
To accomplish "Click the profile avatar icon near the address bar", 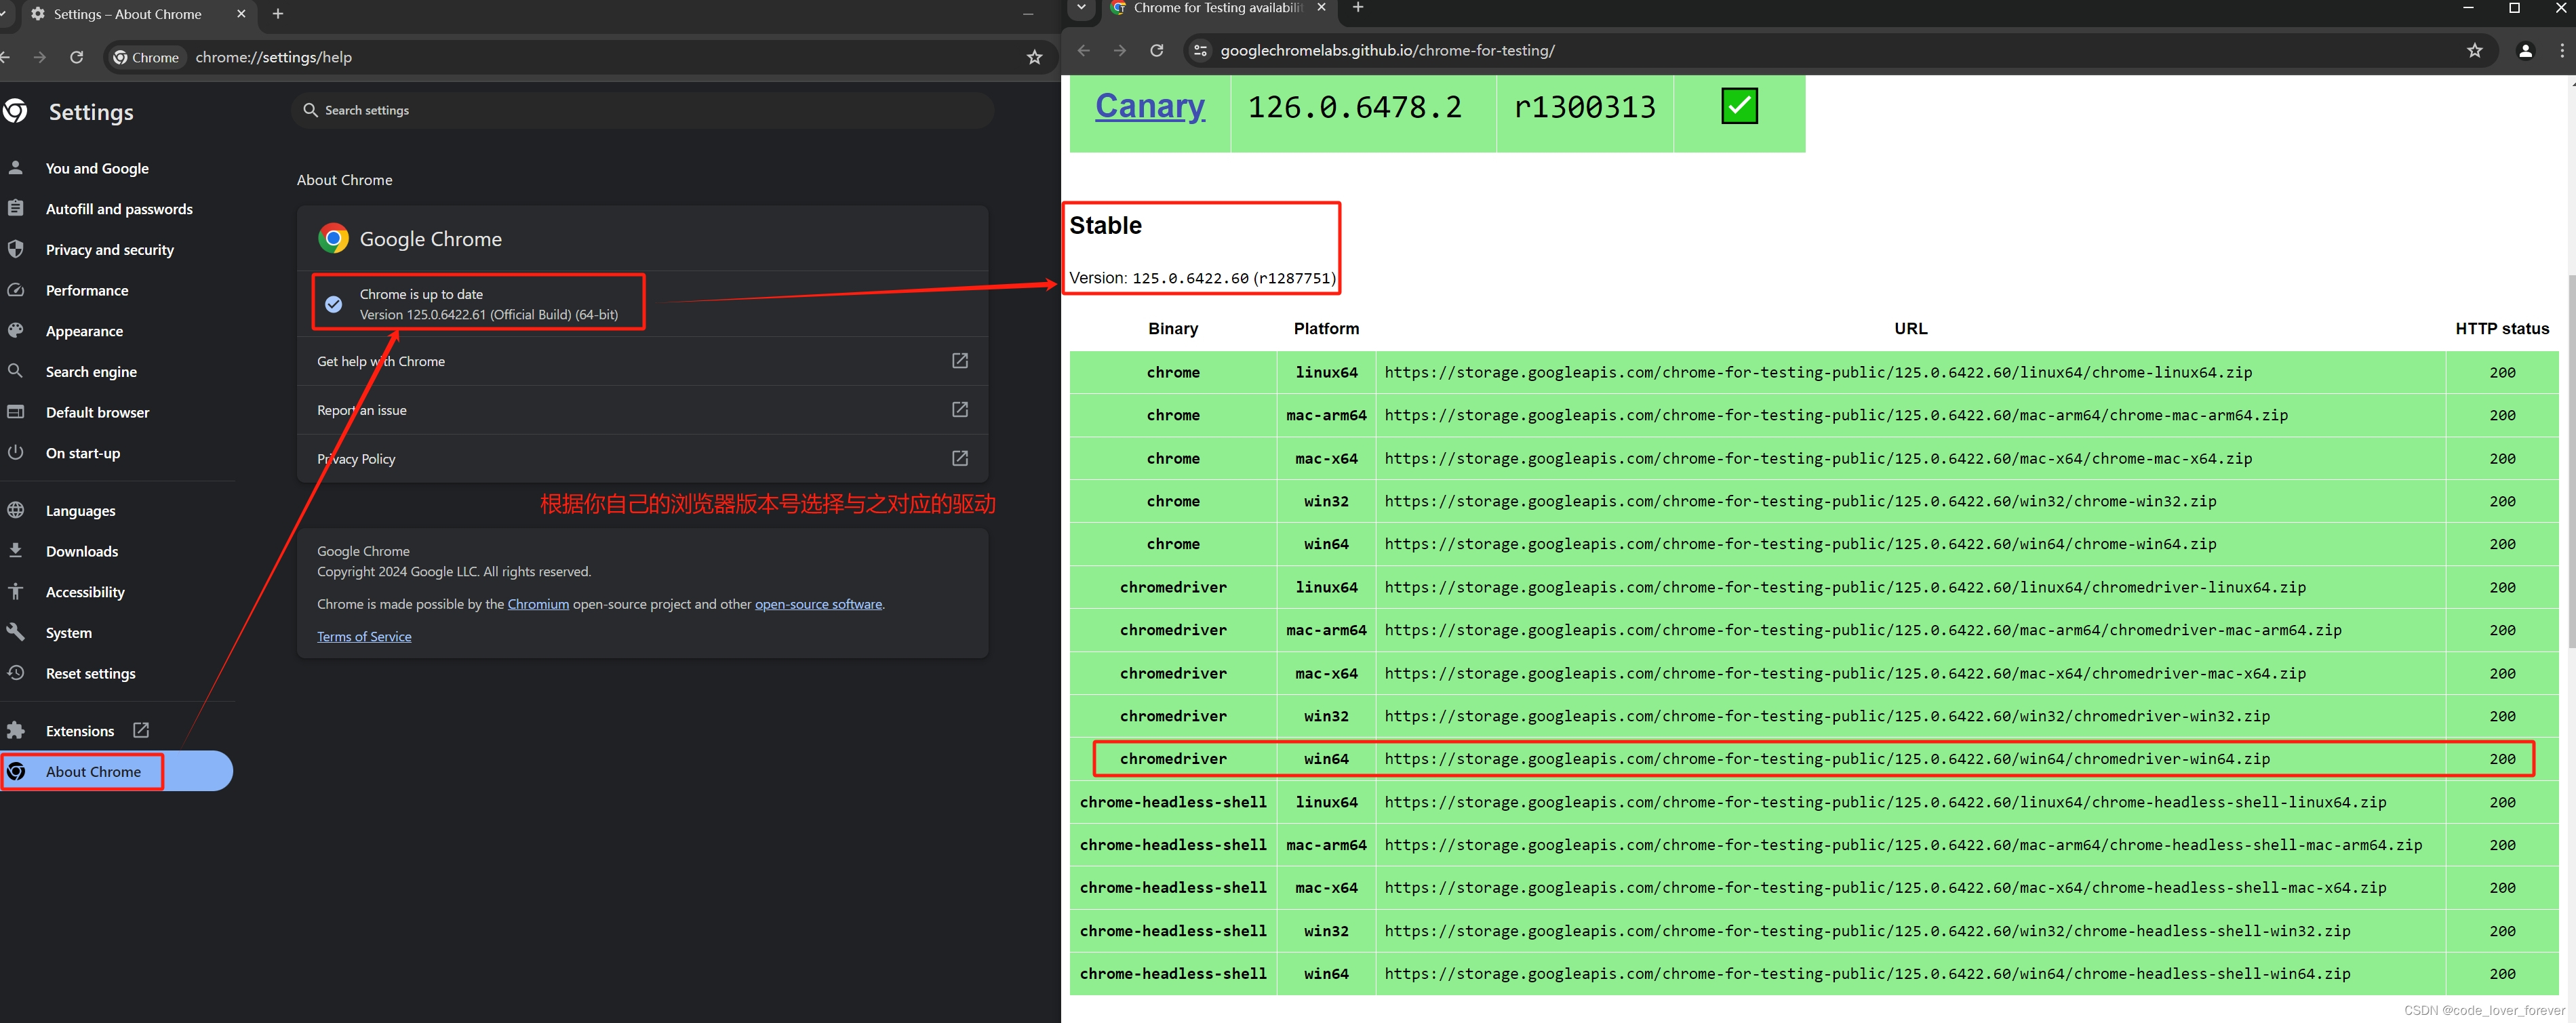I will tap(2526, 50).
